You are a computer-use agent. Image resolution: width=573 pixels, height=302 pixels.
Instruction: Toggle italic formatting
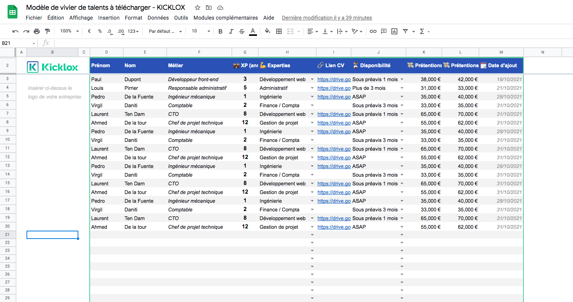[231, 31]
